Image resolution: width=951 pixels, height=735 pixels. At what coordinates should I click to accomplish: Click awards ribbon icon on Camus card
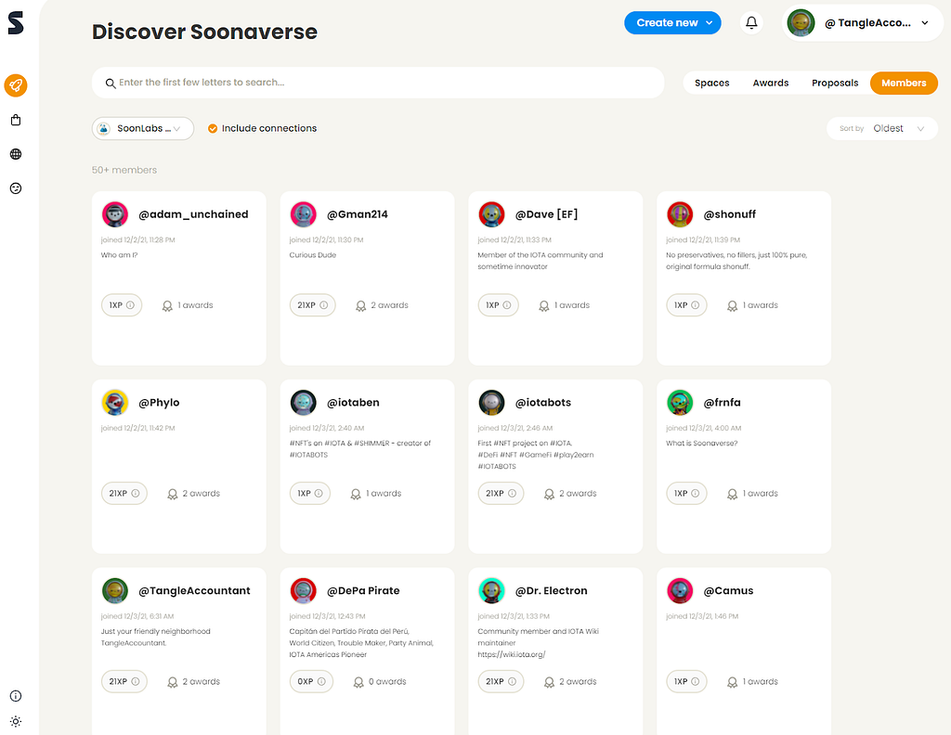[732, 682]
